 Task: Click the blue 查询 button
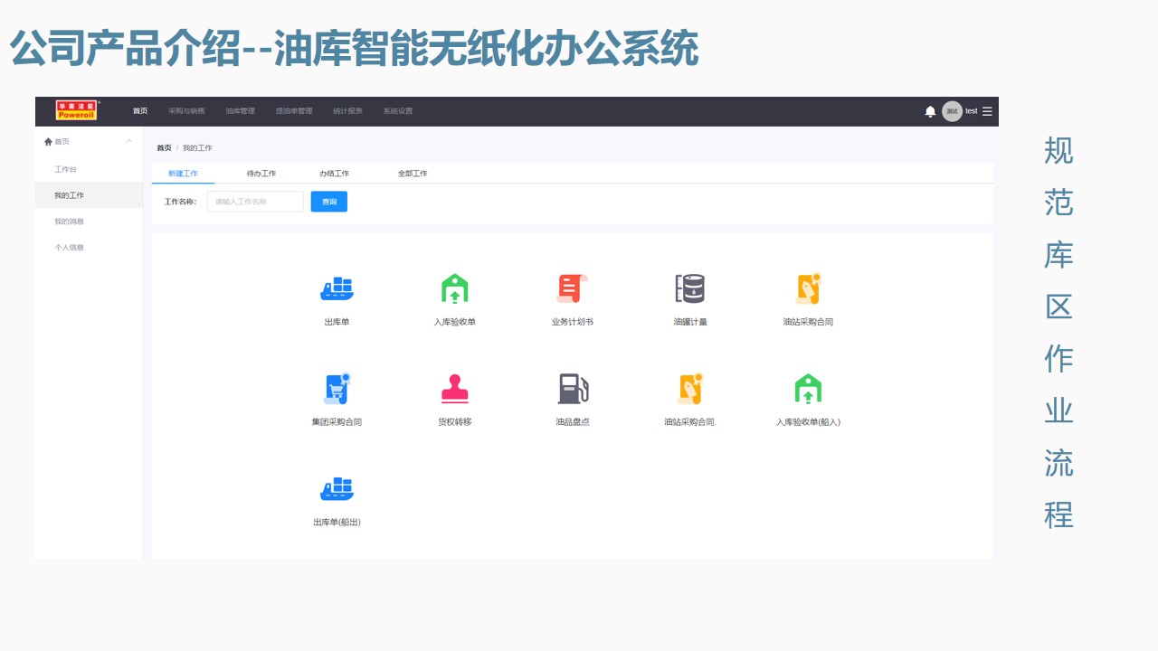point(329,202)
